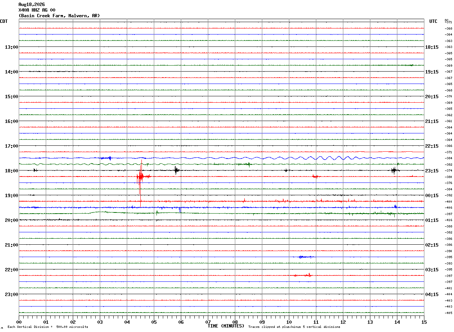Click the 15 minute tick at axis end
Screen dimensions: 454x332
coord(424,322)
